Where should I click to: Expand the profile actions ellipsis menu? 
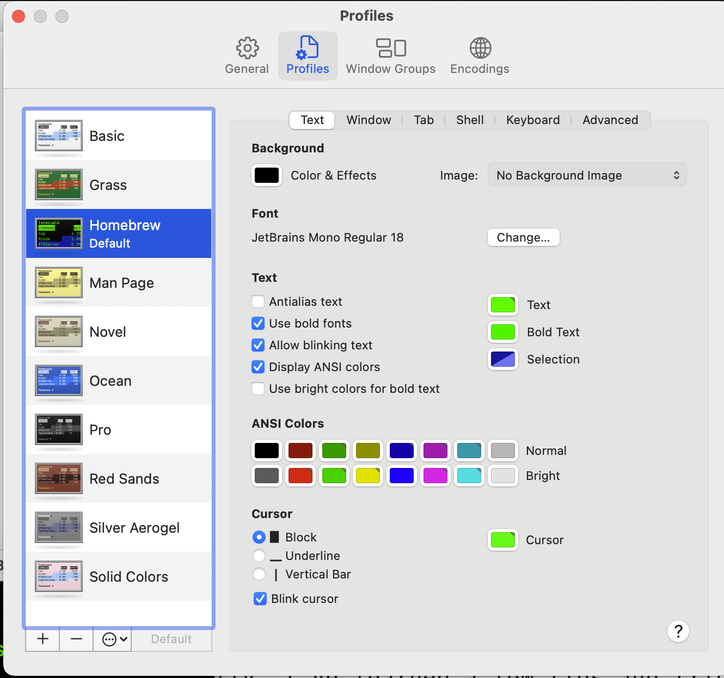click(x=115, y=639)
